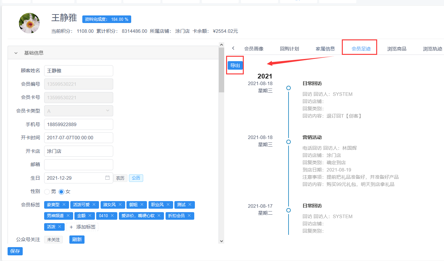Click the 会员编号 disabled field
Viewport: 444px width, 261px height.
[79, 84]
